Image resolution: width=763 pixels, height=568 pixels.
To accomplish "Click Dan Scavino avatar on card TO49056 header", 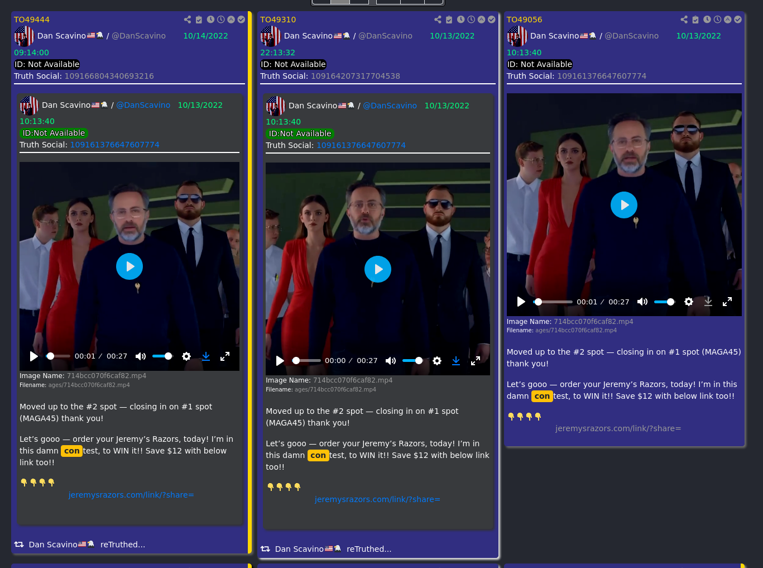I will [517, 36].
